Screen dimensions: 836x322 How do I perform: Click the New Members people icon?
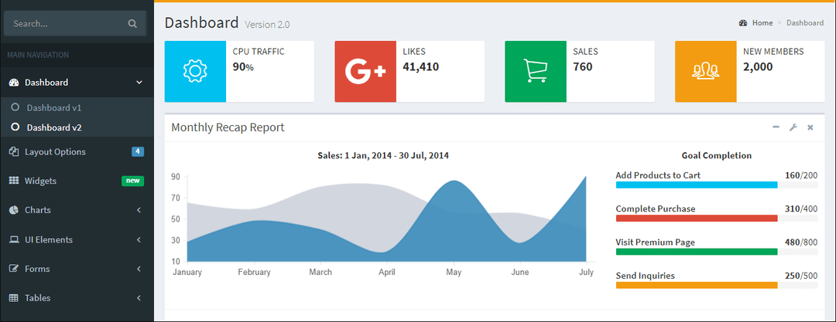705,71
